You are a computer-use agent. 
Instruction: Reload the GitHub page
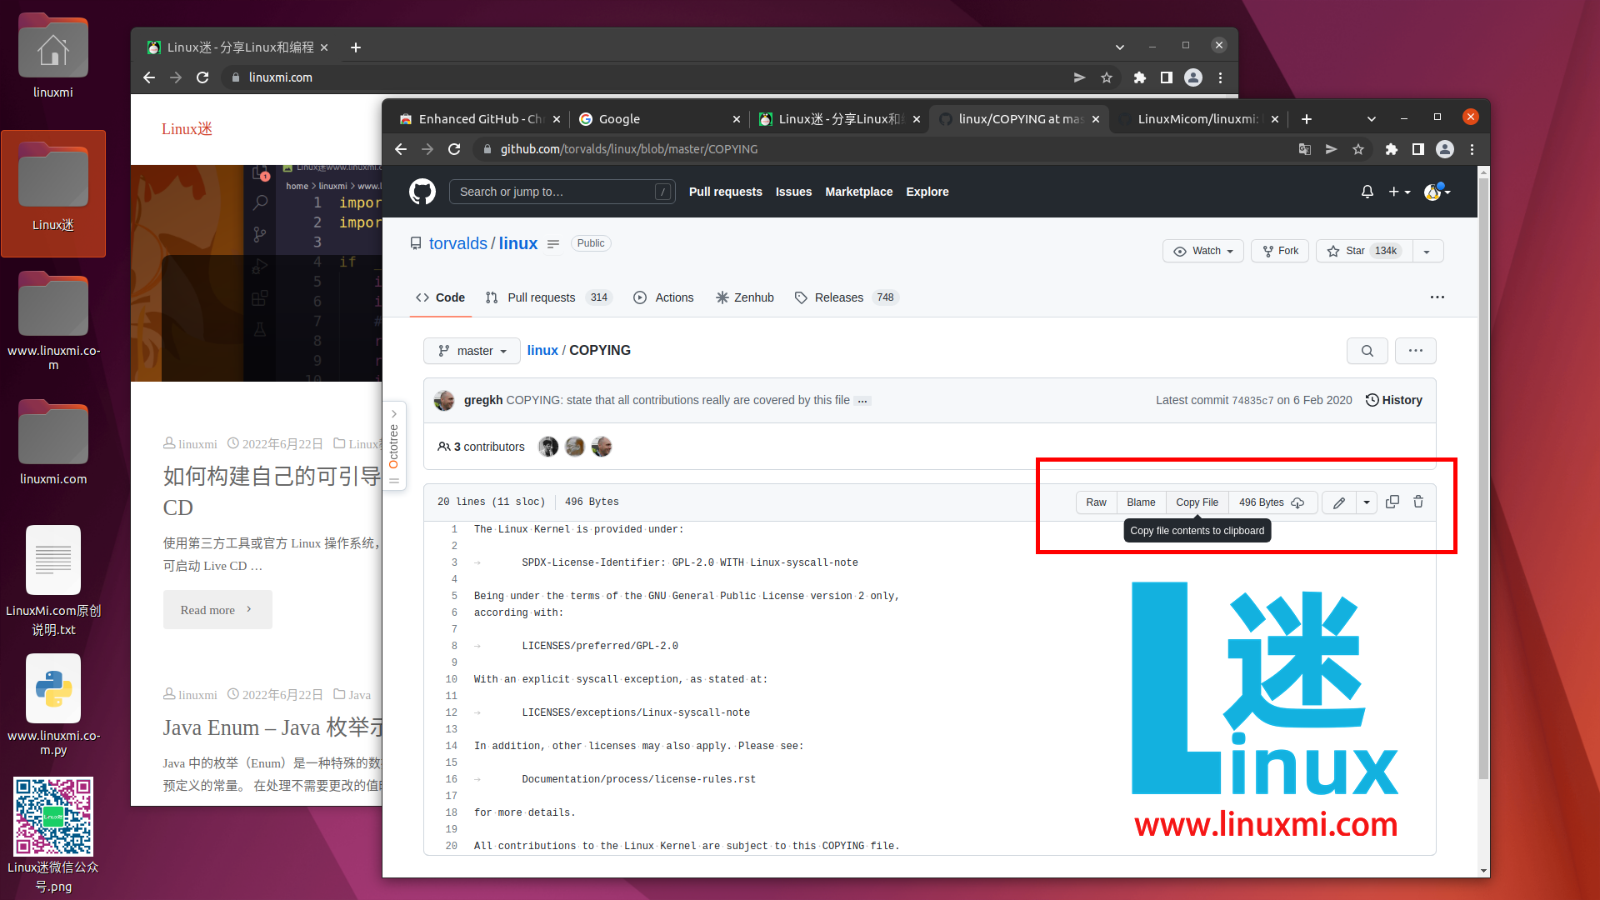point(454,149)
